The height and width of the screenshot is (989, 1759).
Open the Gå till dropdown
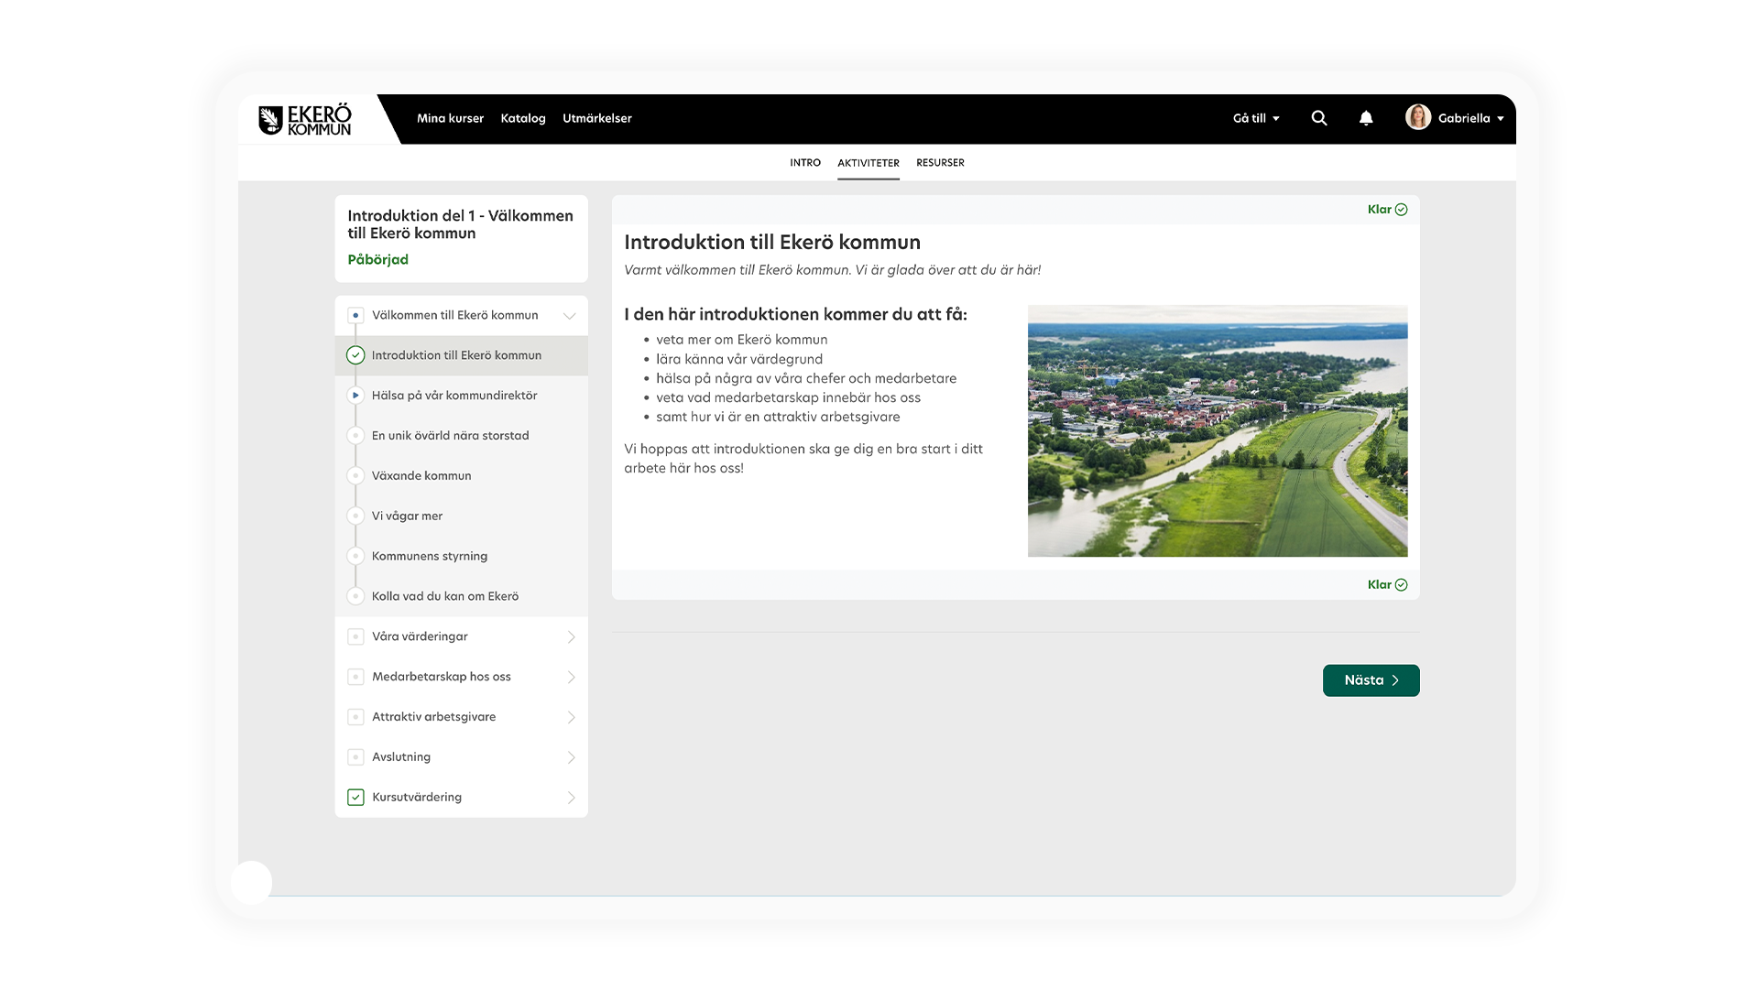(x=1256, y=118)
